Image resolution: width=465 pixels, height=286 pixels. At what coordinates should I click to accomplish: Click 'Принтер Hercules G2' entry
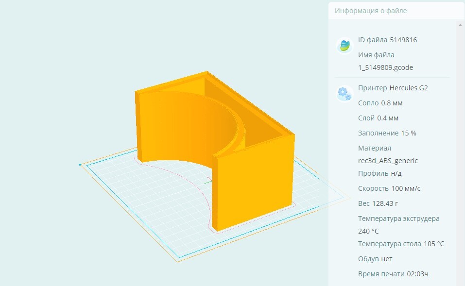coord(393,88)
